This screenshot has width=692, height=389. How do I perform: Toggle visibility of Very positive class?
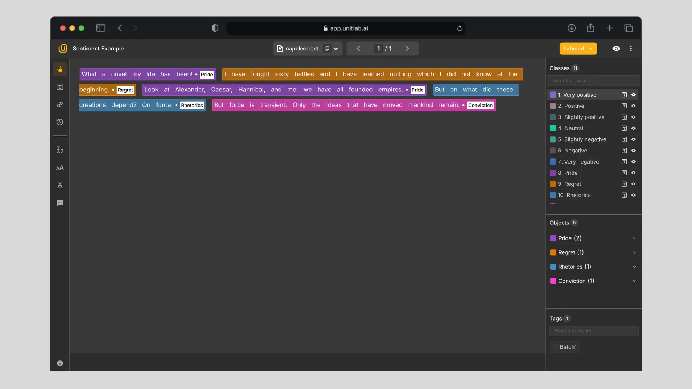pyautogui.click(x=633, y=95)
